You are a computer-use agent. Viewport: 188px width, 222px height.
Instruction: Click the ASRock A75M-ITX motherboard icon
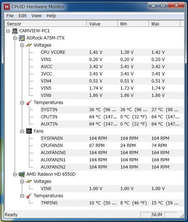[22, 38]
